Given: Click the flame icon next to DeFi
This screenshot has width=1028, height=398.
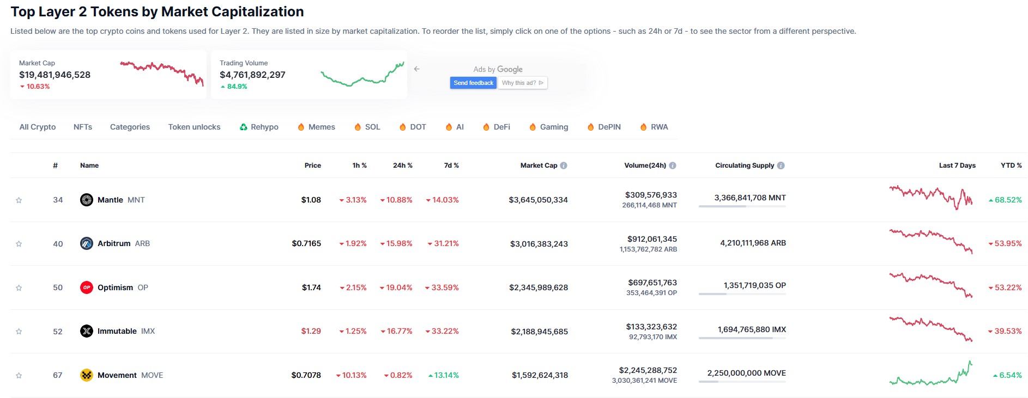Looking at the screenshot, I should point(486,127).
